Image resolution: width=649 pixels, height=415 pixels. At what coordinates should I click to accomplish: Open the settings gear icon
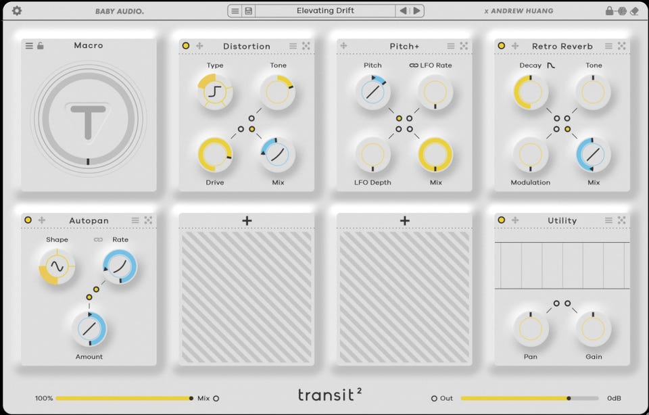(16, 11)
